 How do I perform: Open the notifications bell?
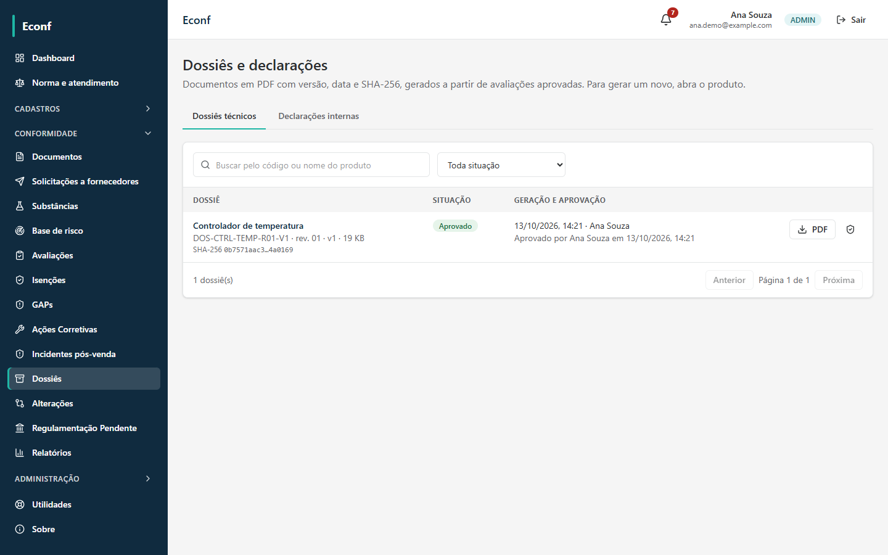click(666, 20)
